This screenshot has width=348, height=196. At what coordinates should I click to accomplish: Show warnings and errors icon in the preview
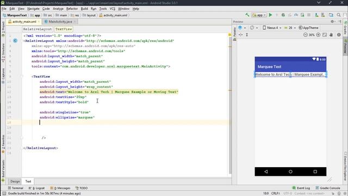point(339,35)
